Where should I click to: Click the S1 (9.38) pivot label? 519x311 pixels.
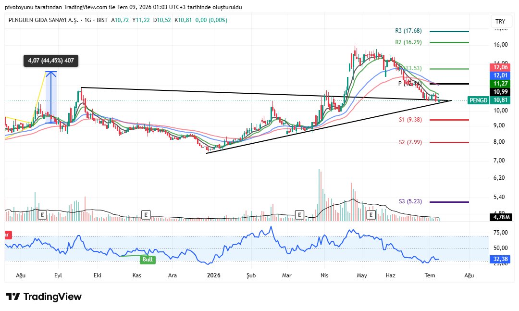(410, 120)
